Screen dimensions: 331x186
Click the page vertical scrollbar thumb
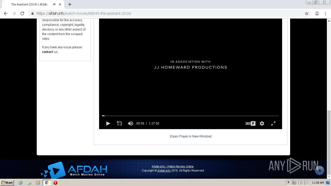click(329, 142)
